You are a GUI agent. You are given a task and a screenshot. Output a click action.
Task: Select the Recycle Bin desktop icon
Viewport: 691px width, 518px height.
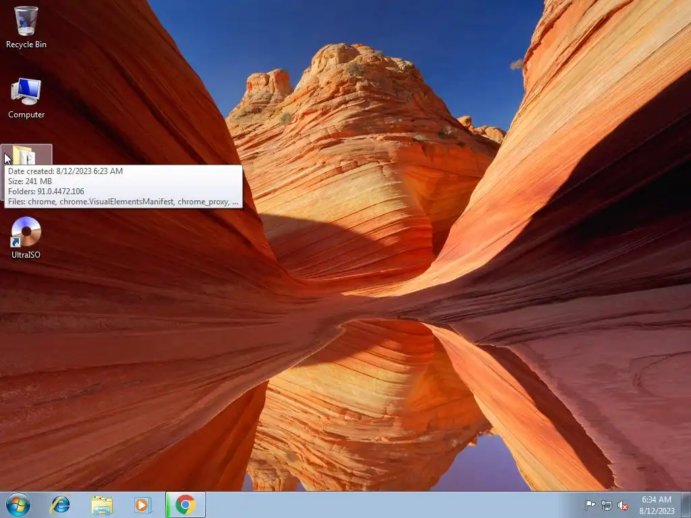click(x=26, y=27)
